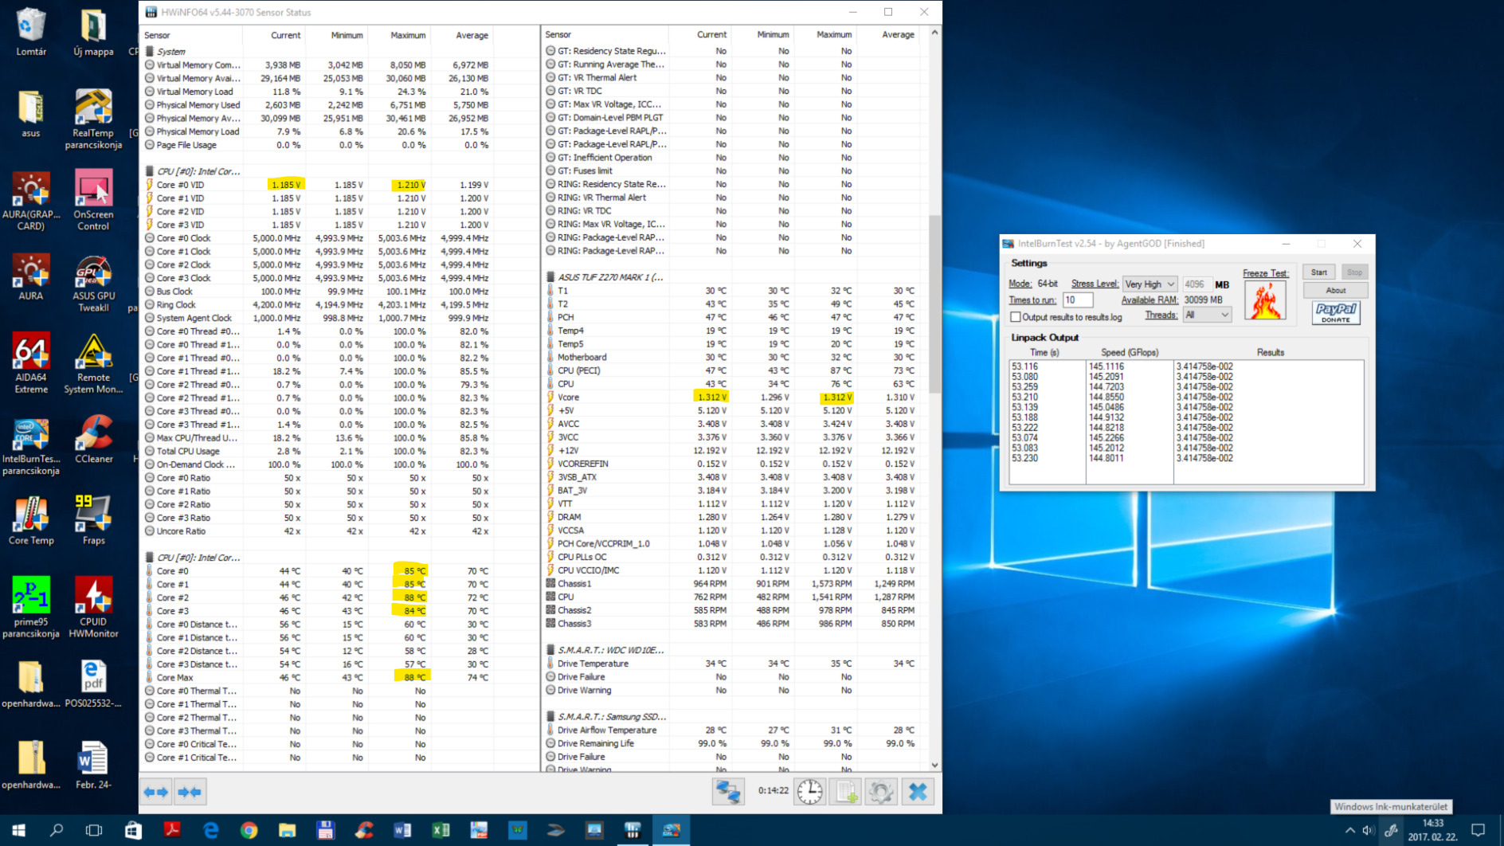Viewport: 1504px width, 846px height.
Task: Click the logging start sheet icon in HWiNFO
Action: pyautogui.click(x=846, y=792)
